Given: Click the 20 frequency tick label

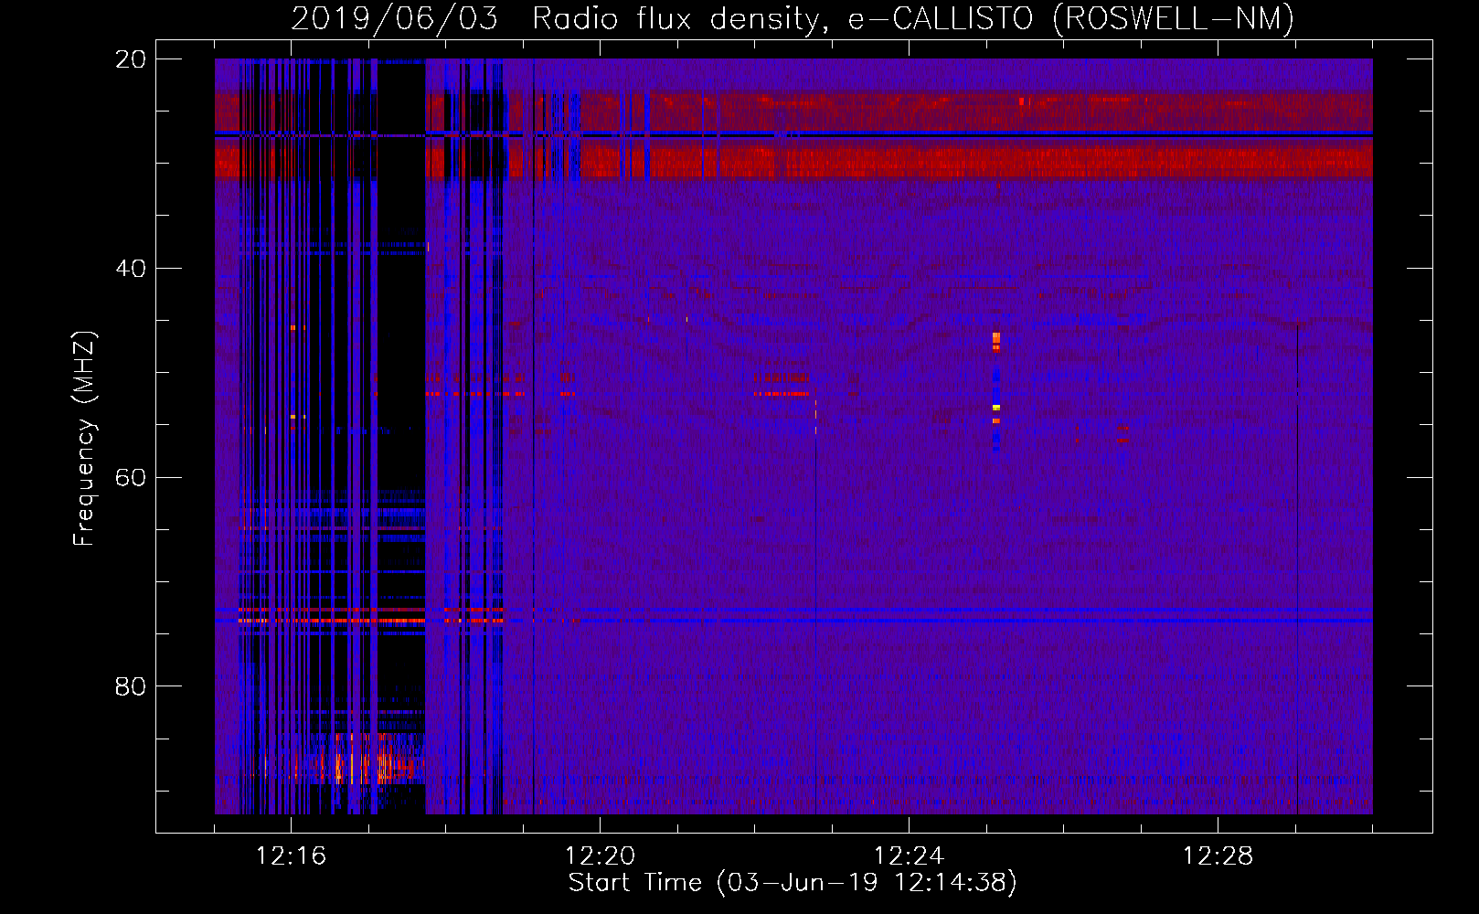Looking at the screenshot, I should click(130, 59).
